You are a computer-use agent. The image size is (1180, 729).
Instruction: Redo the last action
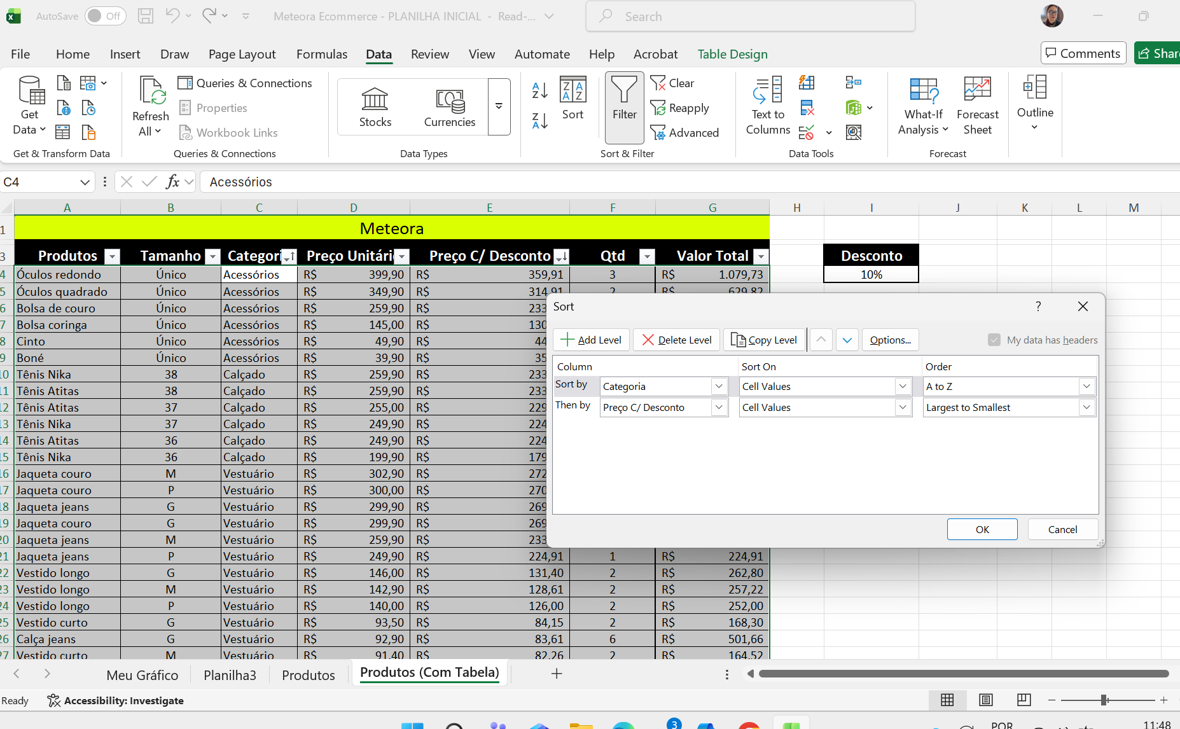point(209,16)
